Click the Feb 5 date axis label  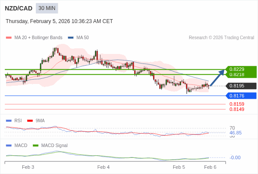[x=179, y=167]
